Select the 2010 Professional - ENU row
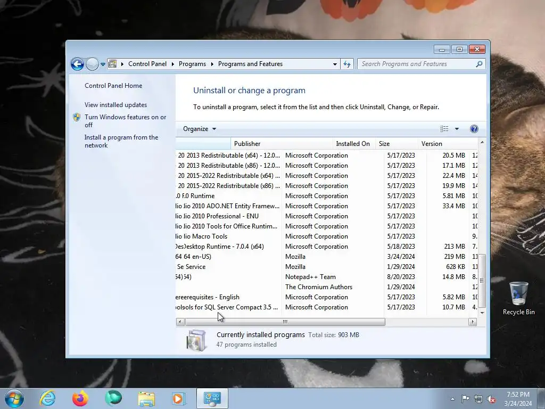The image size is (545, 409). click(327, 216)
